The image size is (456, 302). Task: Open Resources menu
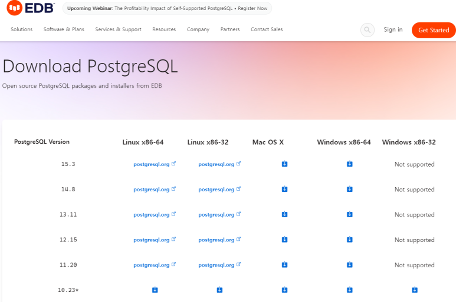(164, 29)
